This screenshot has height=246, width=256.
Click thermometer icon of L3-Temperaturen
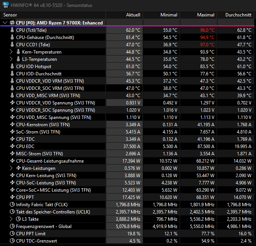(18, 59)
